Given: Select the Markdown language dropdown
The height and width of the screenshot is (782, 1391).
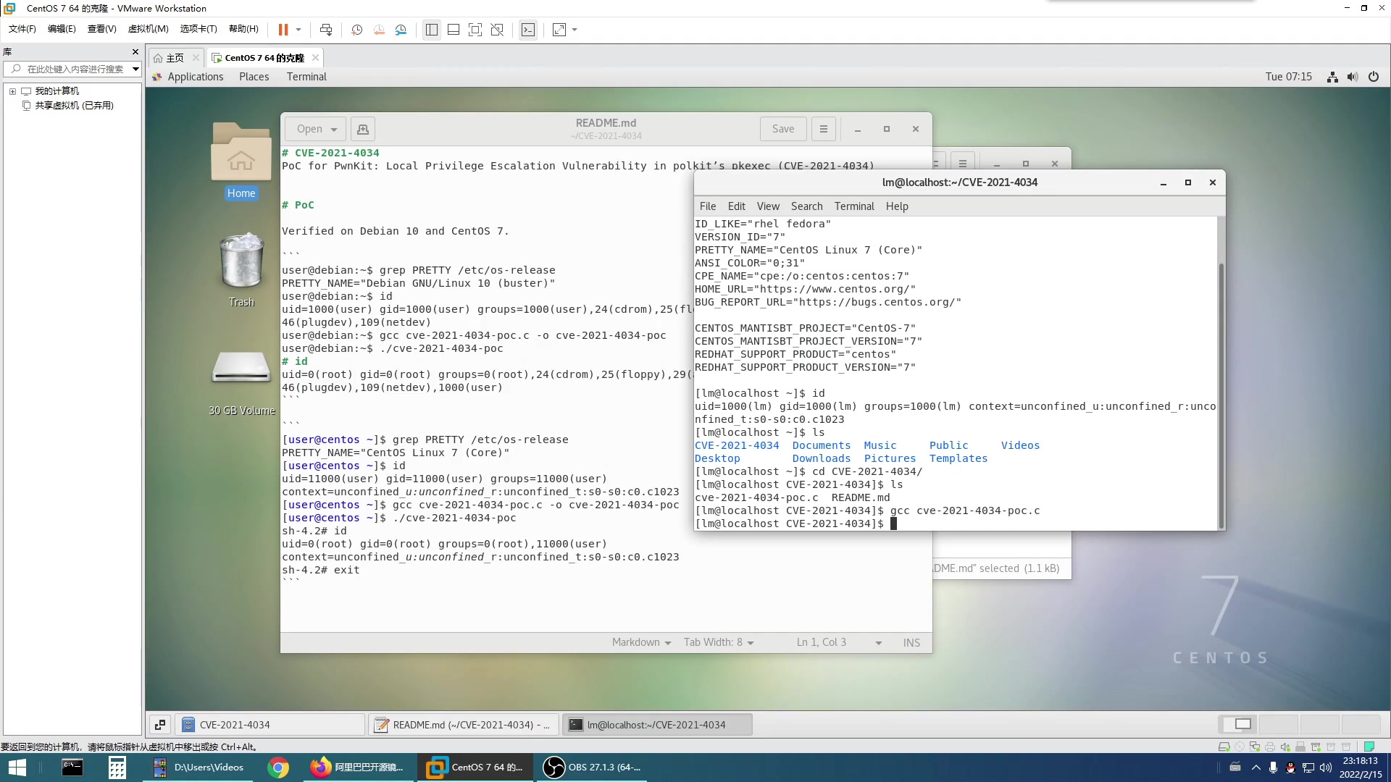Looking at the screenshot, I should 642,641.
